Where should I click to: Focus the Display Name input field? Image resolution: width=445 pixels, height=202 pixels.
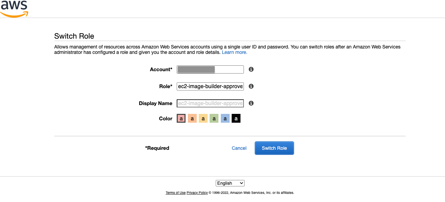tap(210, 103)
